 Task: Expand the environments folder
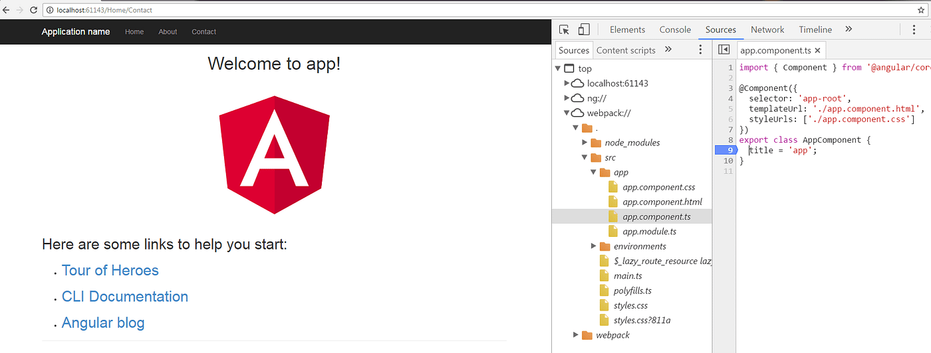click(594, 246)
